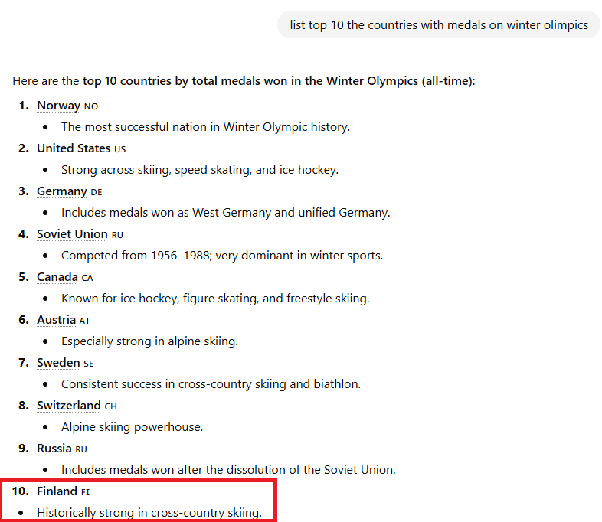
Task: Open the Austria entity link
Action: coord(57,320)
